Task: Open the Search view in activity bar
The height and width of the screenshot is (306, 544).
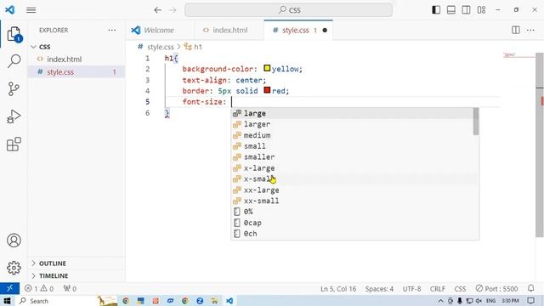Action: point(14,61)
